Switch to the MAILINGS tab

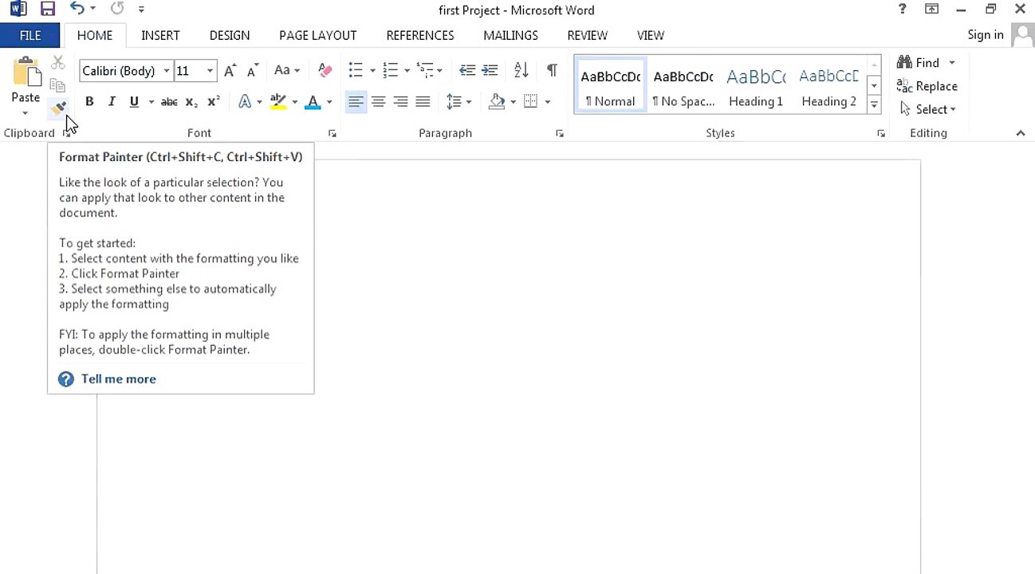(x=510, y=35)
